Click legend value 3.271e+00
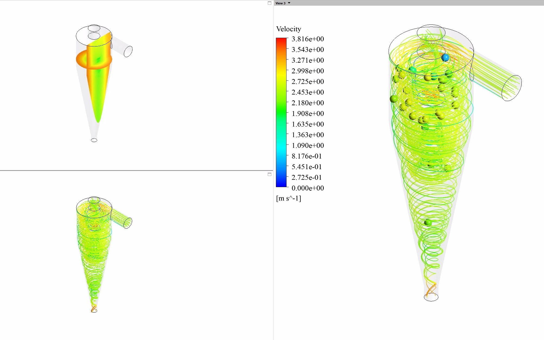 (308, 60)
